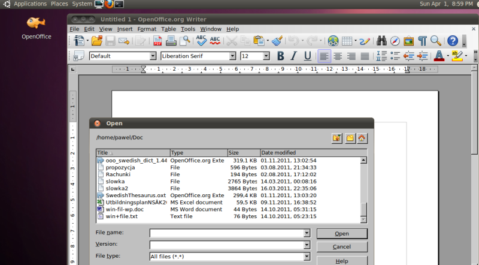Toggle nonprinting characters pilcrow icon
This screenshot has width=479, height=265.
(x=423, y=41)
